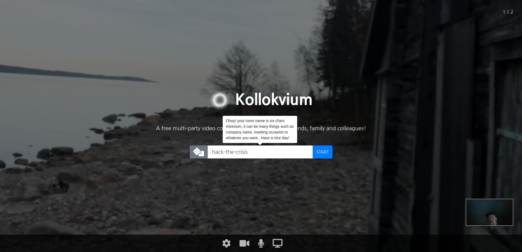The height and width of the screenshot is (252, 522).
Task: Click the Kollokvium title text
Action: 274,99
